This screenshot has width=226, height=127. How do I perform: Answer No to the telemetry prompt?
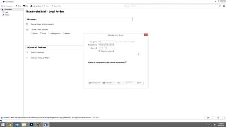(218, 118)
